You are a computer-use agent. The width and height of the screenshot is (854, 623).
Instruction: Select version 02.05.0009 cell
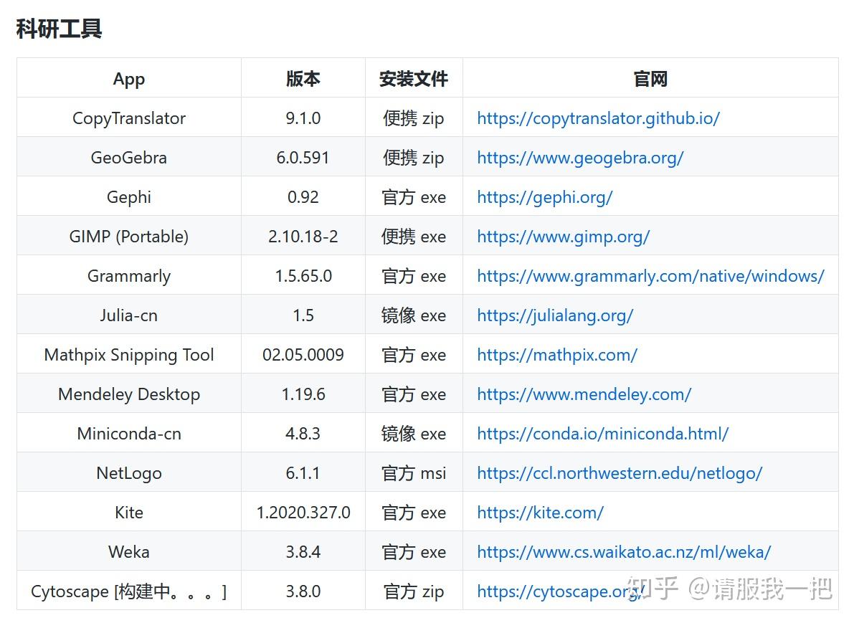(x=303, y=355)
